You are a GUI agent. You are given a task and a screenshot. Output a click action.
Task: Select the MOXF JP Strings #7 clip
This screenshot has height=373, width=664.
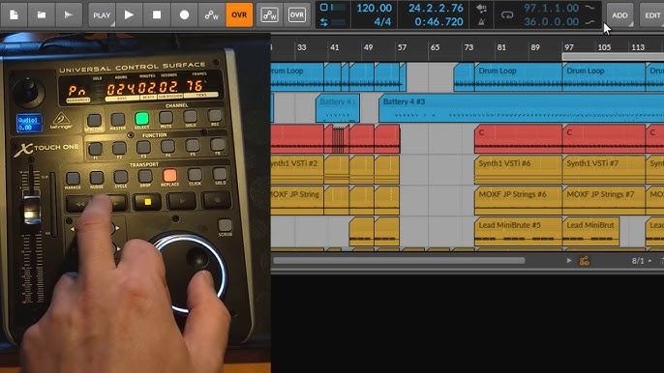604,200
